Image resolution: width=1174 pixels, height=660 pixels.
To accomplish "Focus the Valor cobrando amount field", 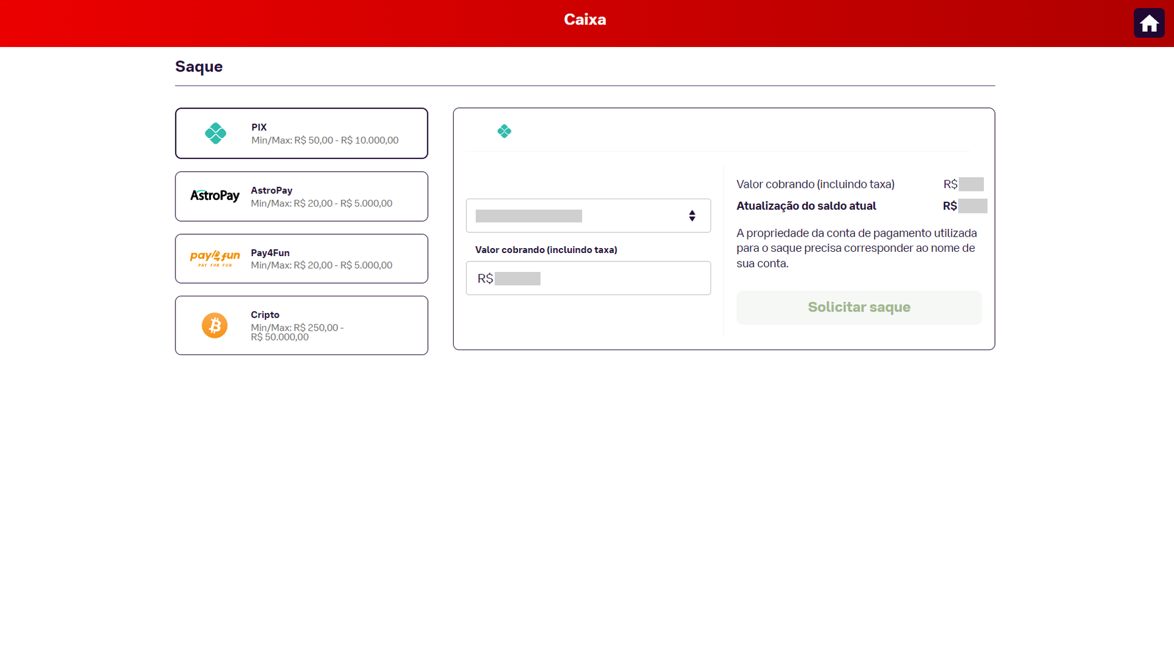I will (x=588, y=278).
